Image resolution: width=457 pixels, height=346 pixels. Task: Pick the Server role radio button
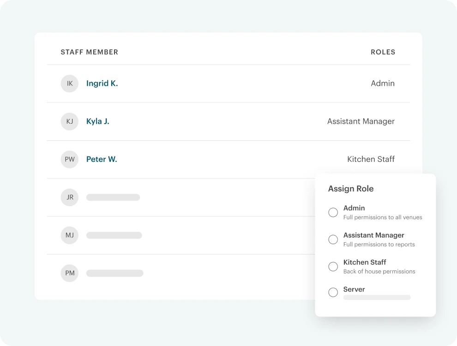pos(333,292)
